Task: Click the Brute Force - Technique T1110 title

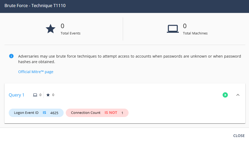Action: click(x=35, y=6)
